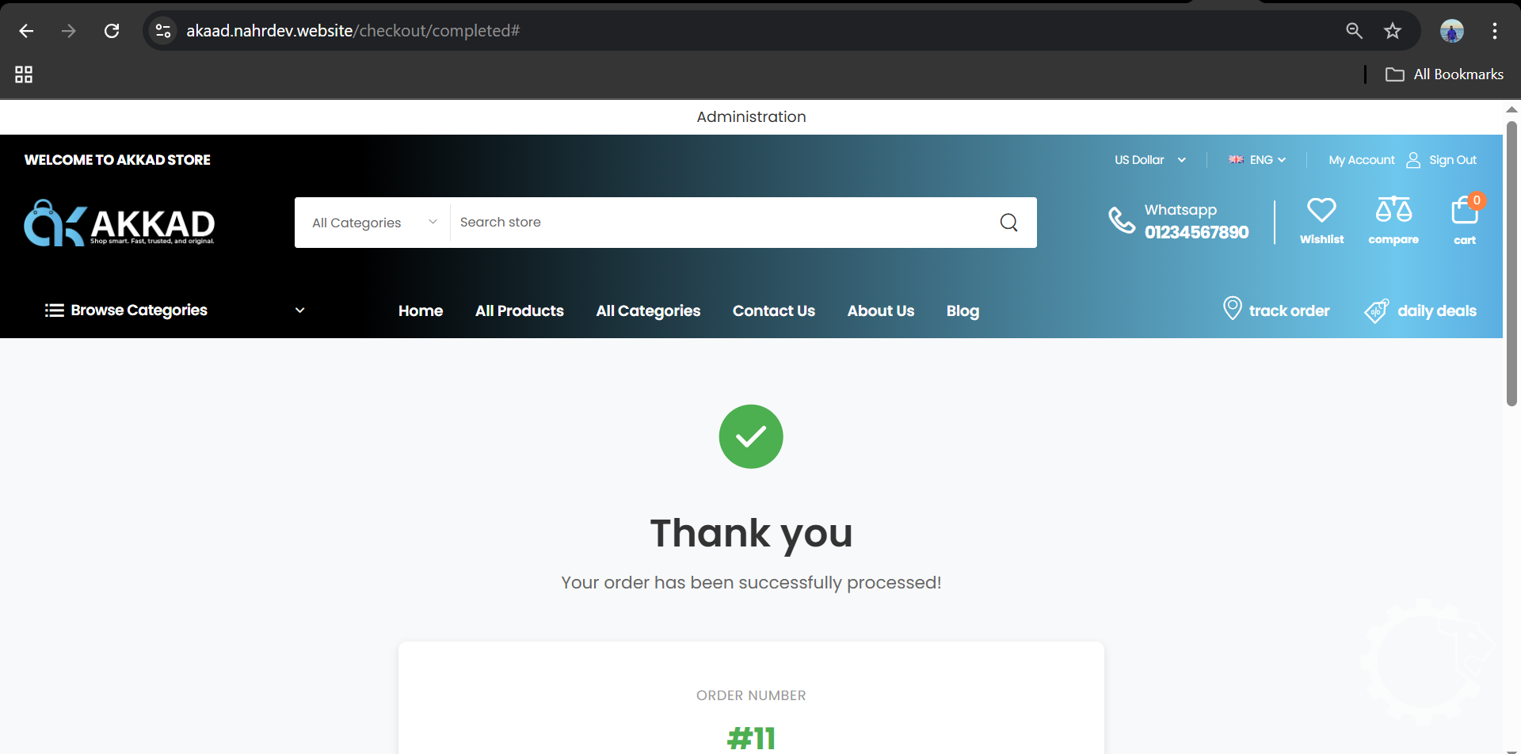Open the shopping cart icon

(x=1464, y=211)
